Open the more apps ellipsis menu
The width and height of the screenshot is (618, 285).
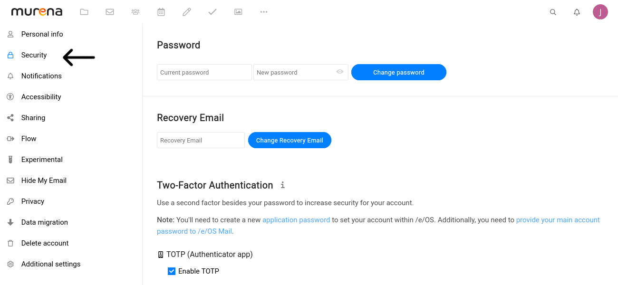point(264,12)
